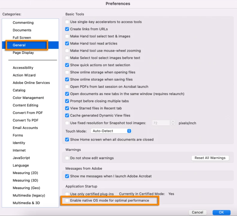Toggle Open documents as new tabs option
The height and width of the screenshot is (216, 237).
click(x=67, y=94)
